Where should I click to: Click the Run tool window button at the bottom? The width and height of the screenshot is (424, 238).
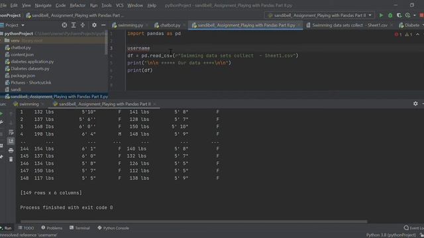pos(6,228)
